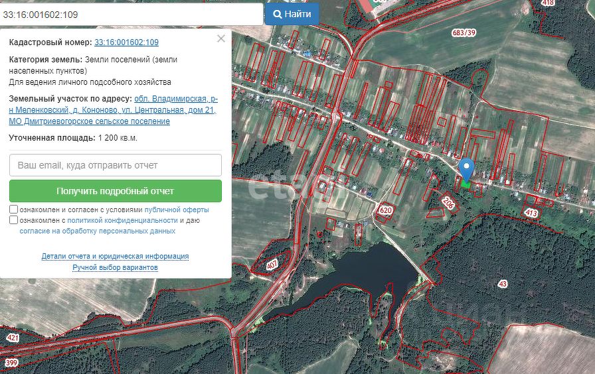595x374 pixels.
Task: Click map label 43 in forest
Action: pos(503,284)
